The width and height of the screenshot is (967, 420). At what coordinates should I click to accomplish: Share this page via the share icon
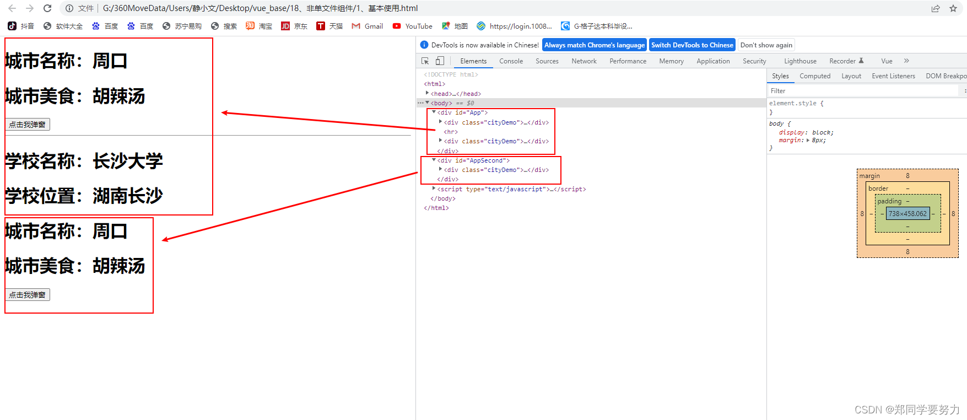click(936, 8)
